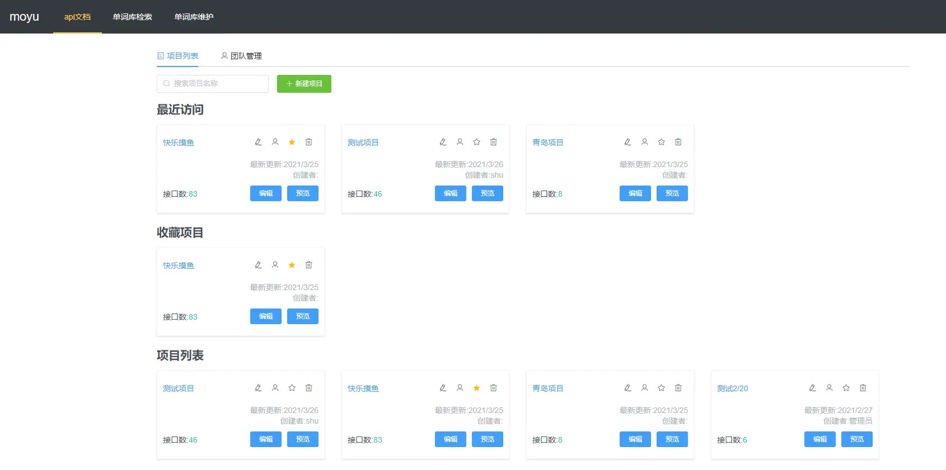Screen dimensions: 946x470
Task: Click the member icon on 青岛项目 in 项目列表
Action: point(644,388)
